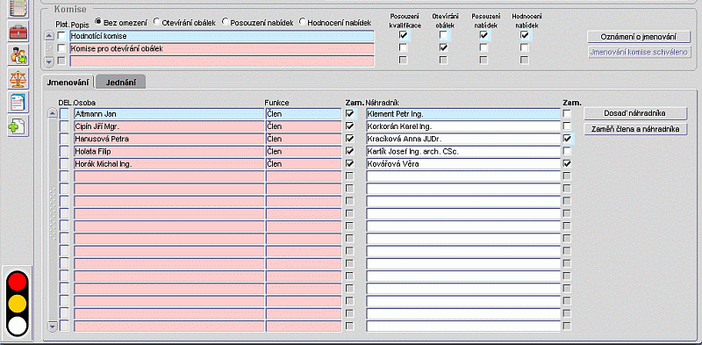Toggle Zam. checkbox for náhradník Korkorán Karel
702x345 pixels.
tap(567, 126)
